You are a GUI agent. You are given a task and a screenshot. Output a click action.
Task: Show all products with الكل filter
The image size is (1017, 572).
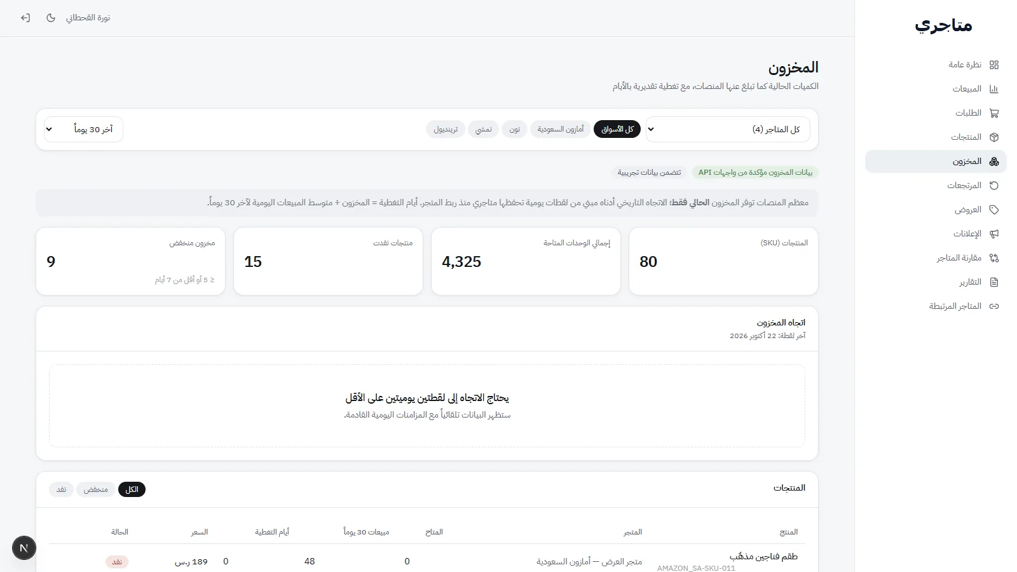tap(132, 489)
